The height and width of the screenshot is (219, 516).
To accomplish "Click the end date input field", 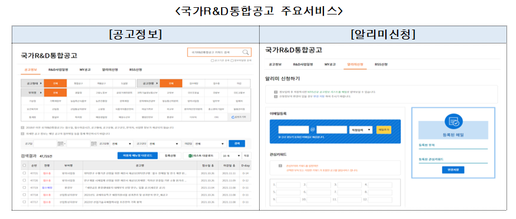I will click(x=79, y=143).
